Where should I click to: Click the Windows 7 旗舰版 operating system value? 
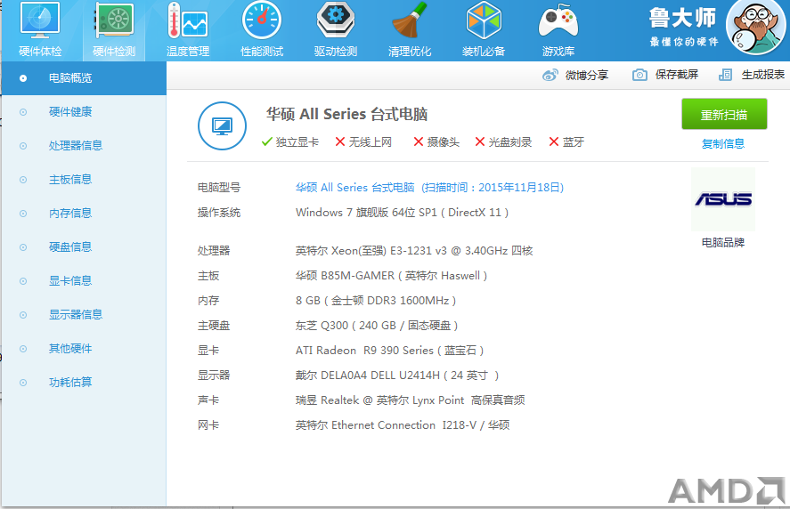402,213
